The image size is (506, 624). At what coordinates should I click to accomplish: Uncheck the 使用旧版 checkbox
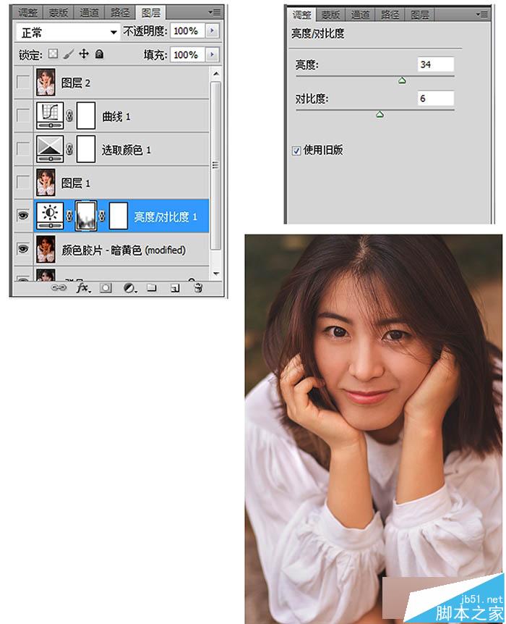point(296,151)
